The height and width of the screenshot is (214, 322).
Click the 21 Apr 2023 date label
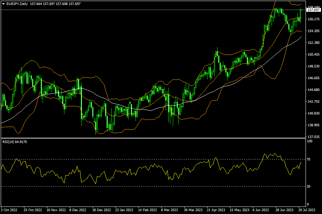point(216,210)
